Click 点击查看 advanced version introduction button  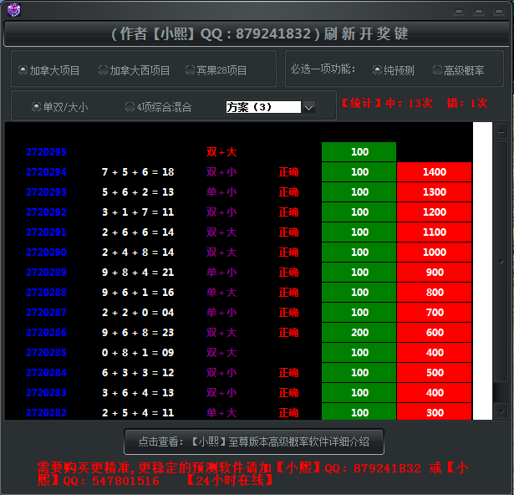253,441
